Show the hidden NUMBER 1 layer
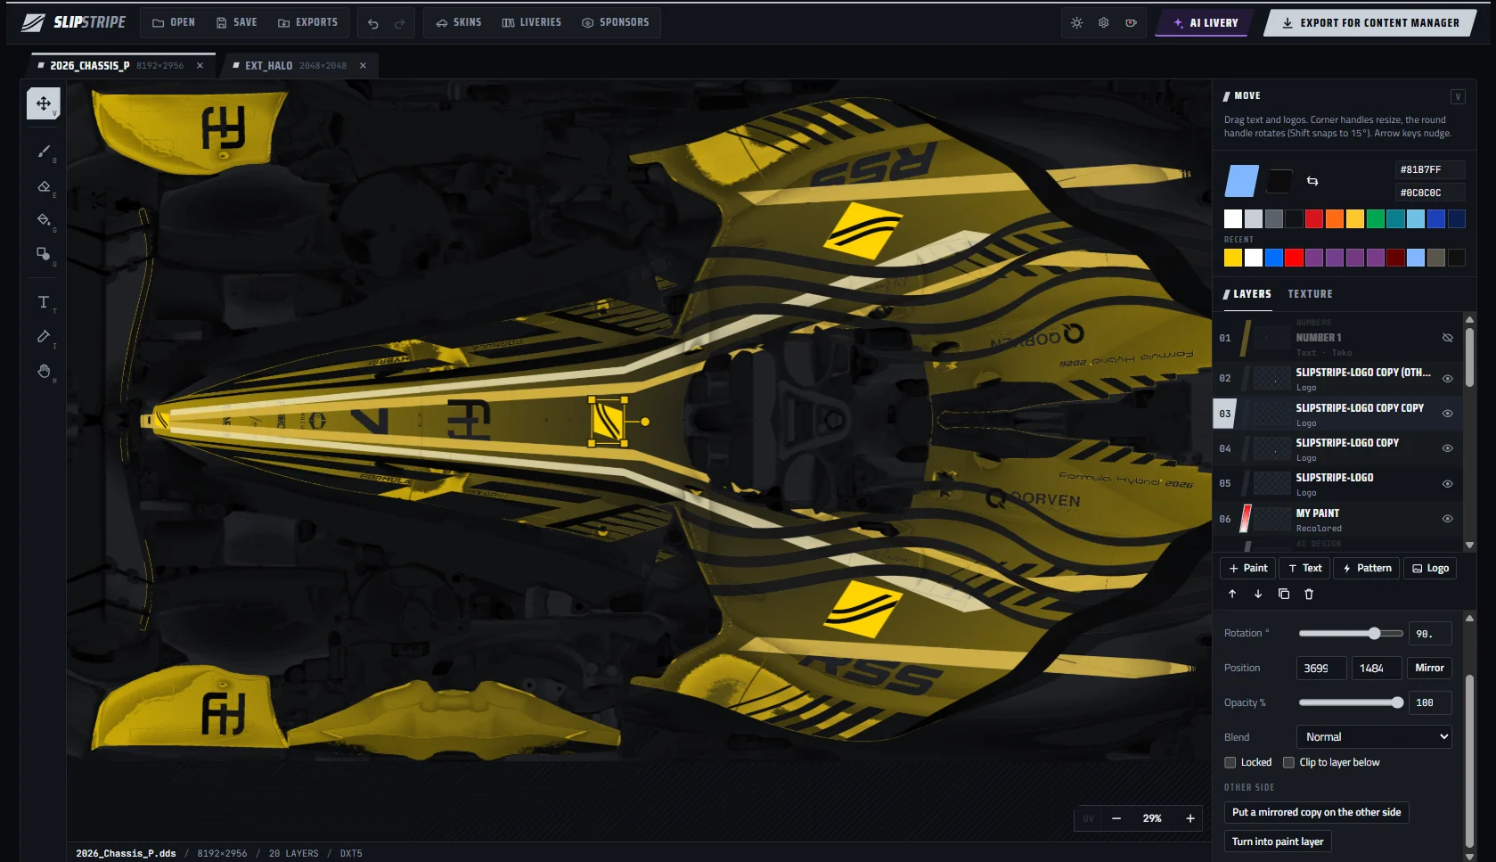The image size is (1496, 862). coord(1447,338)
